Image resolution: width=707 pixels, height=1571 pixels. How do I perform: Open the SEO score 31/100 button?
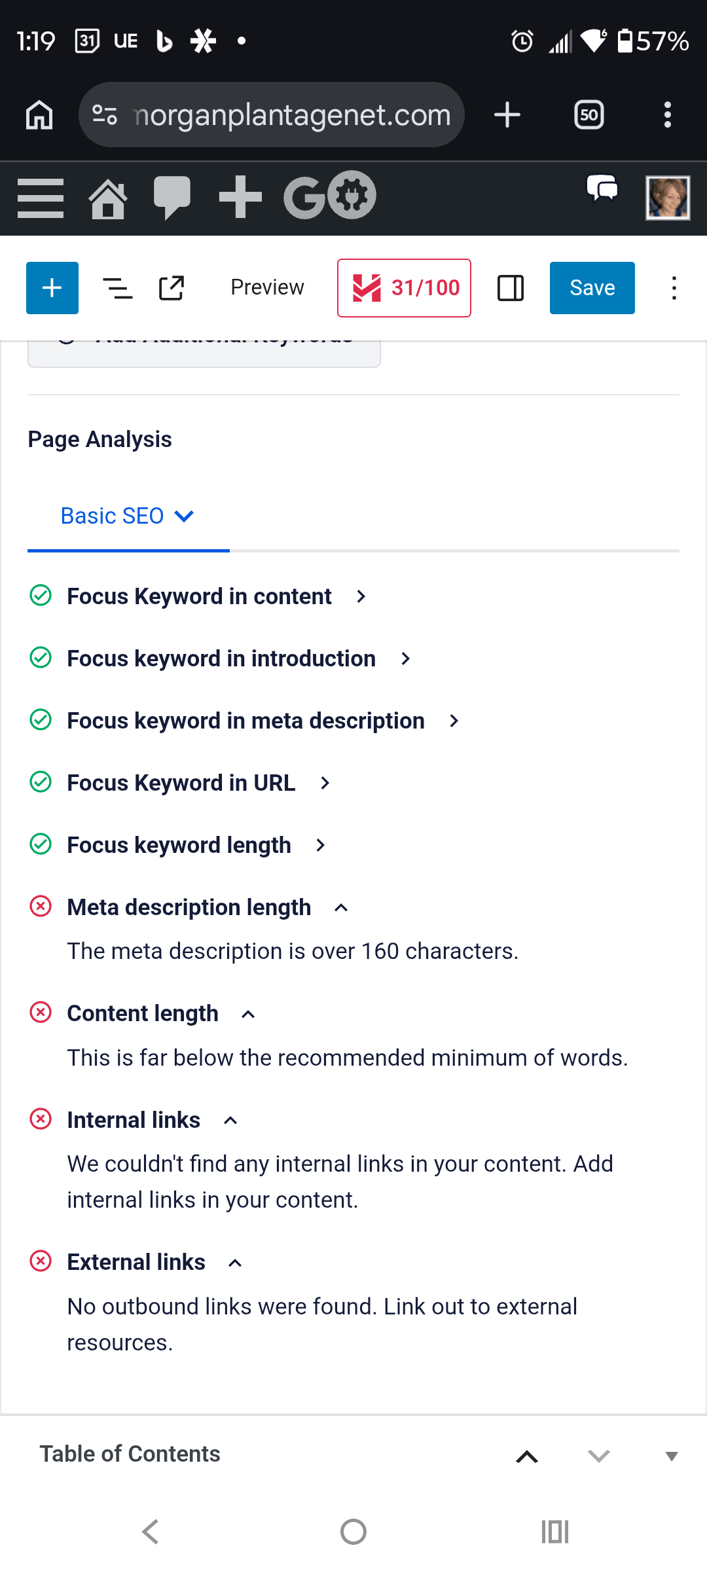point(404,288)
